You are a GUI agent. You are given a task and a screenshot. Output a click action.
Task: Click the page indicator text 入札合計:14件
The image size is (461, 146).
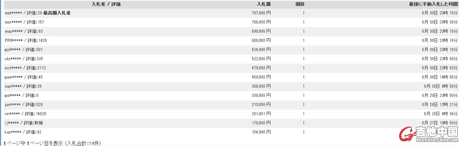coord(84,143)
